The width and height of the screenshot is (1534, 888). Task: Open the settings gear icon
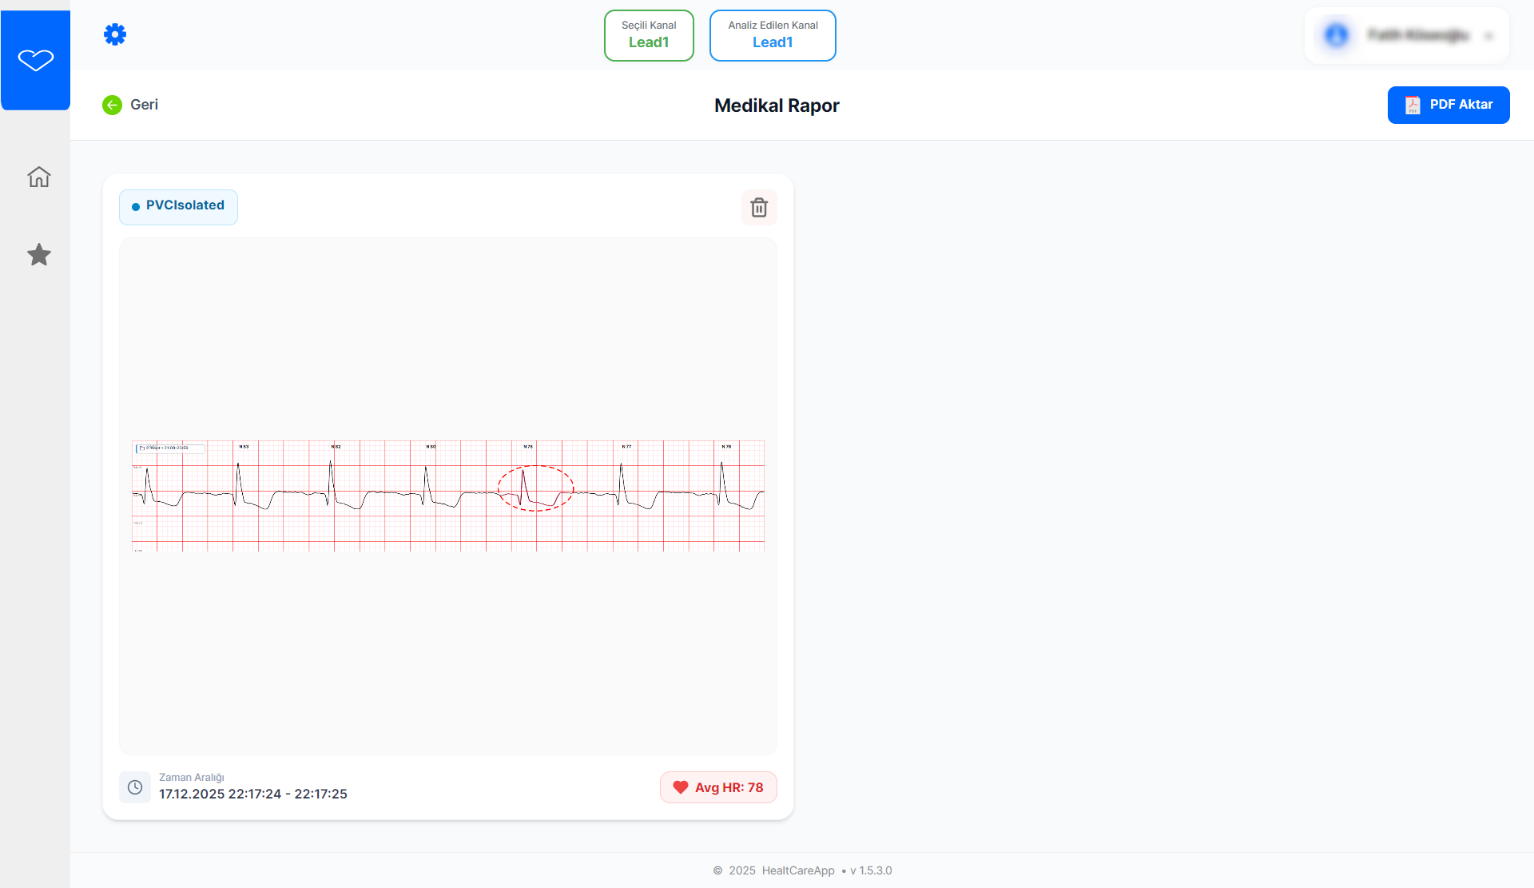pos(115,34)
